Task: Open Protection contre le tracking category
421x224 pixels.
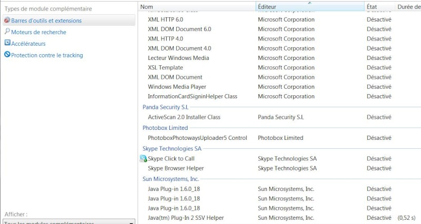Action: coord(47,55)
